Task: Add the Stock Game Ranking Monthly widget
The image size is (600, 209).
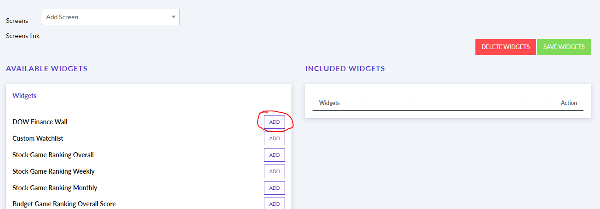Action: click(x=274, y=188)
